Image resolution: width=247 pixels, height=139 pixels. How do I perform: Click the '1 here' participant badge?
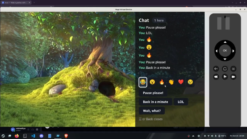point(159,20)
